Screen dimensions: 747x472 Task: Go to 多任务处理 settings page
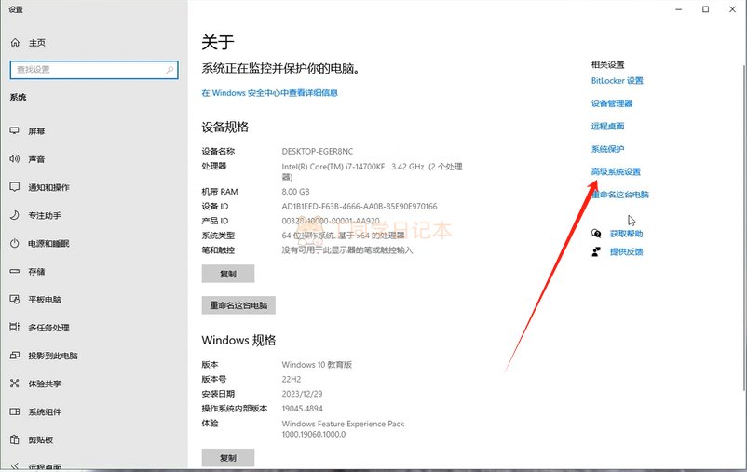pyautogui.click(x=48, y=328)
